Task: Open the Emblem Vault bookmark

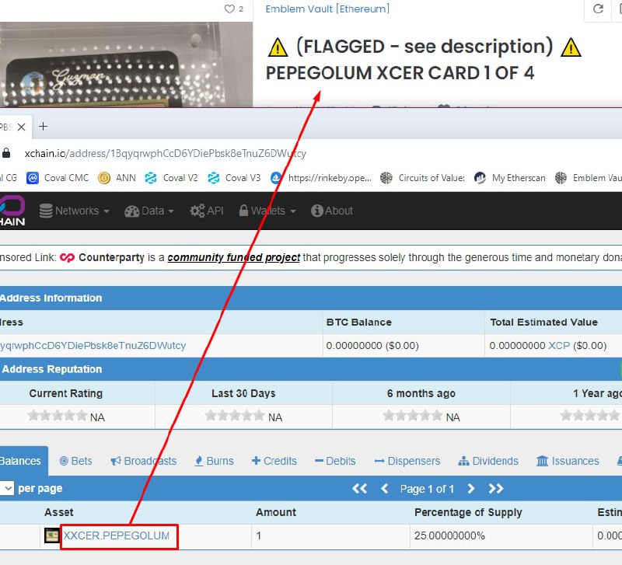Action: tap(589, 178)
